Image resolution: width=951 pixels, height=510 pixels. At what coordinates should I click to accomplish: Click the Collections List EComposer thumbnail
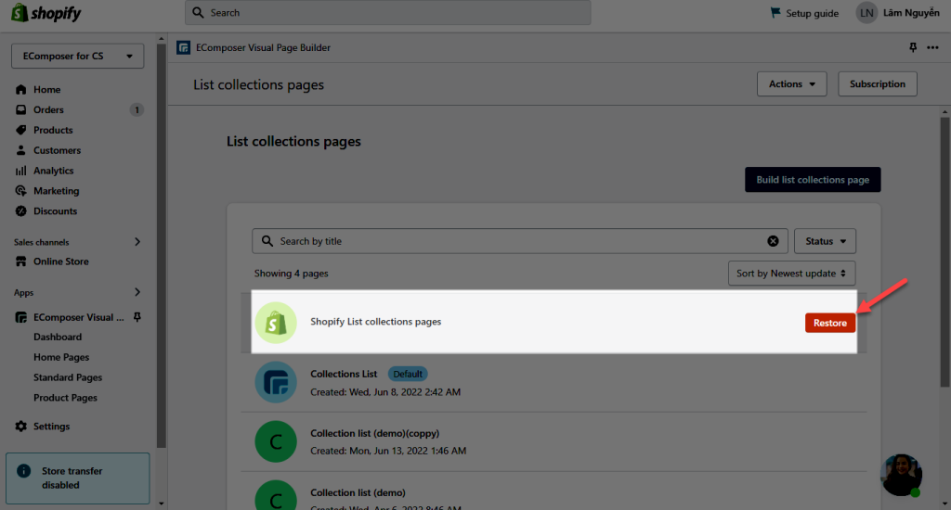[276, 382]
